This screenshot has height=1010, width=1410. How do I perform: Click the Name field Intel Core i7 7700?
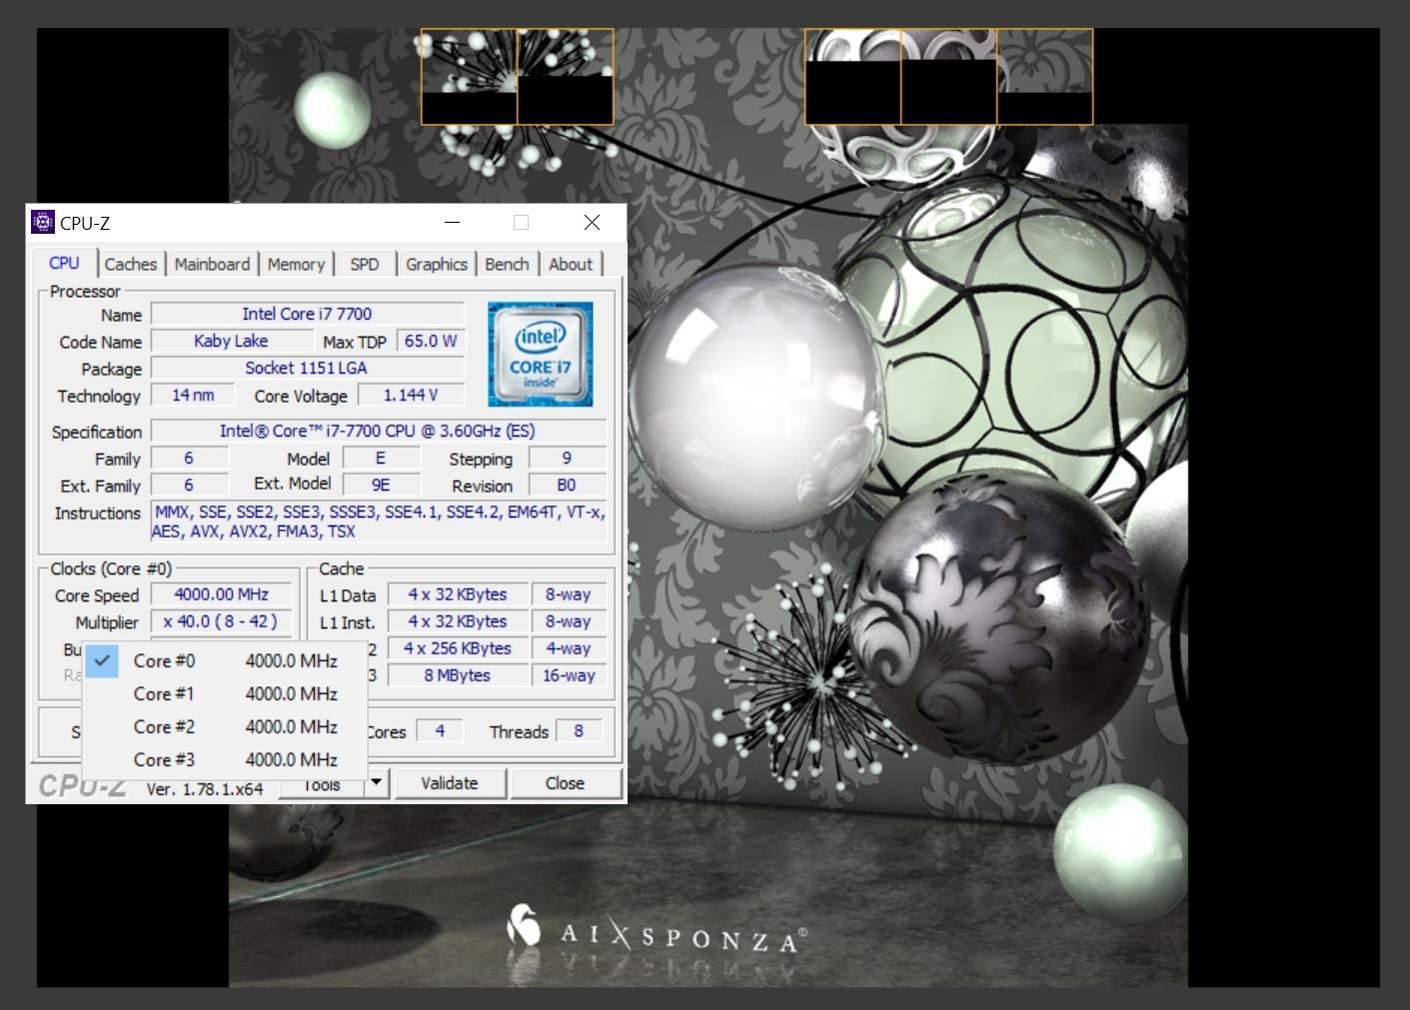click(x=307, y=314)
